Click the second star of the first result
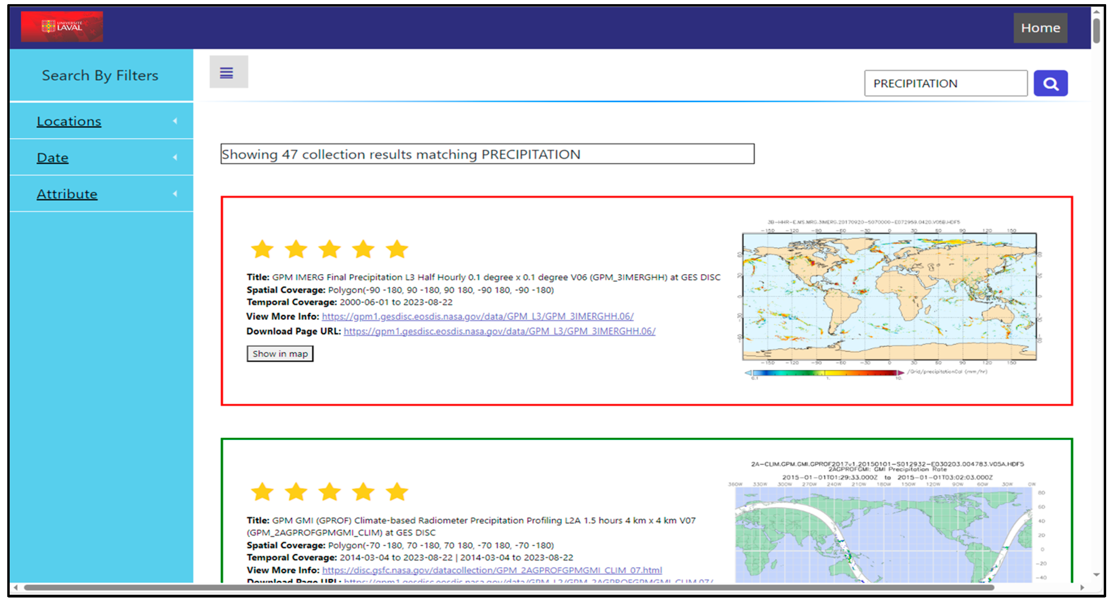 [x=296, y=249]
